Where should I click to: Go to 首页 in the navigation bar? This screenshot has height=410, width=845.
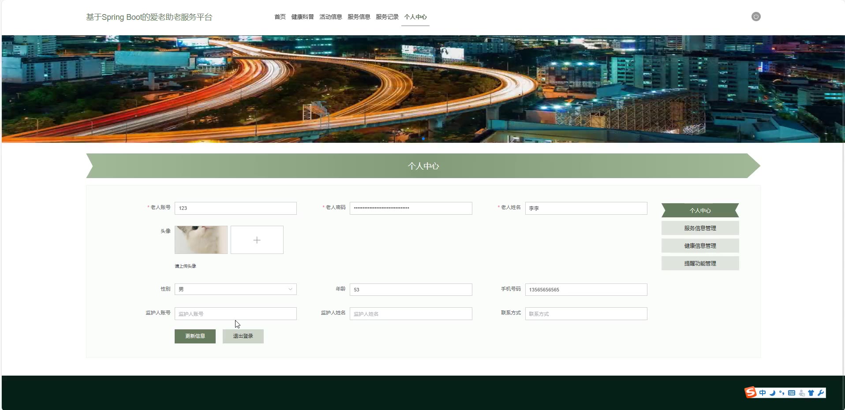280,17
